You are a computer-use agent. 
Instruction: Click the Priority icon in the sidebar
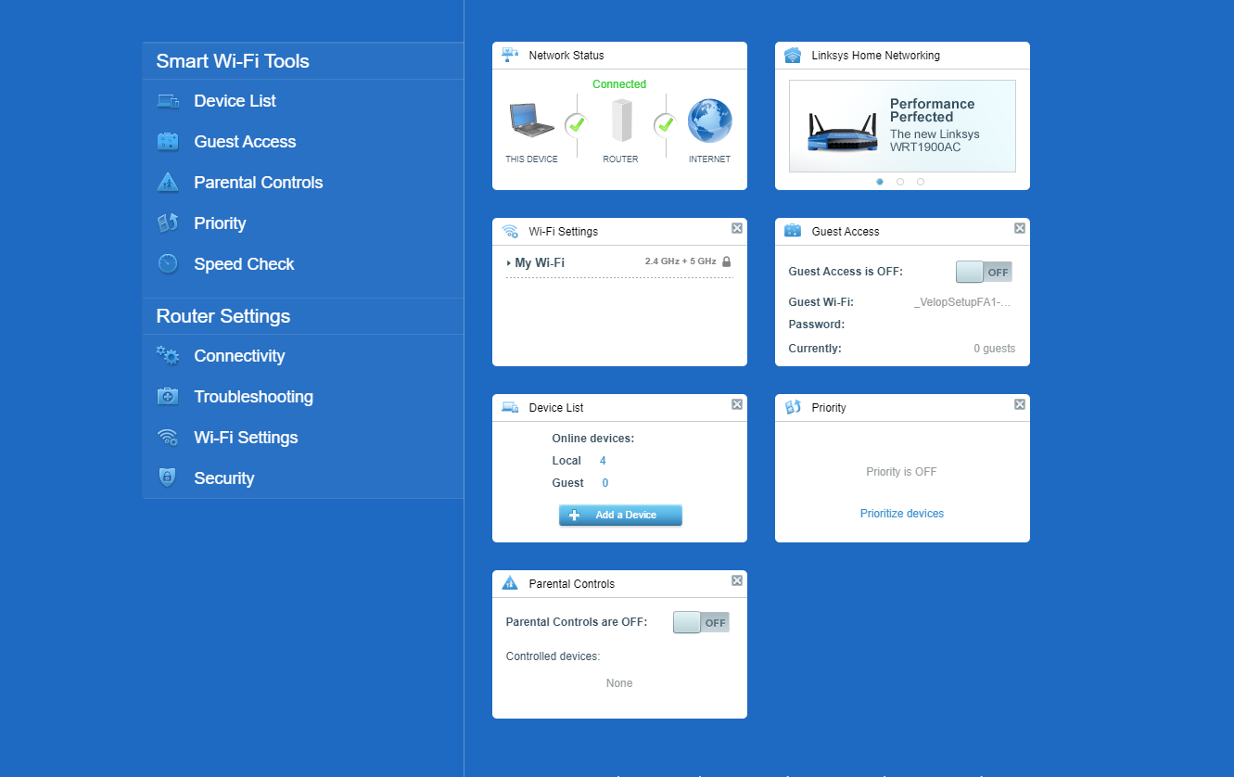coord(168,222)
